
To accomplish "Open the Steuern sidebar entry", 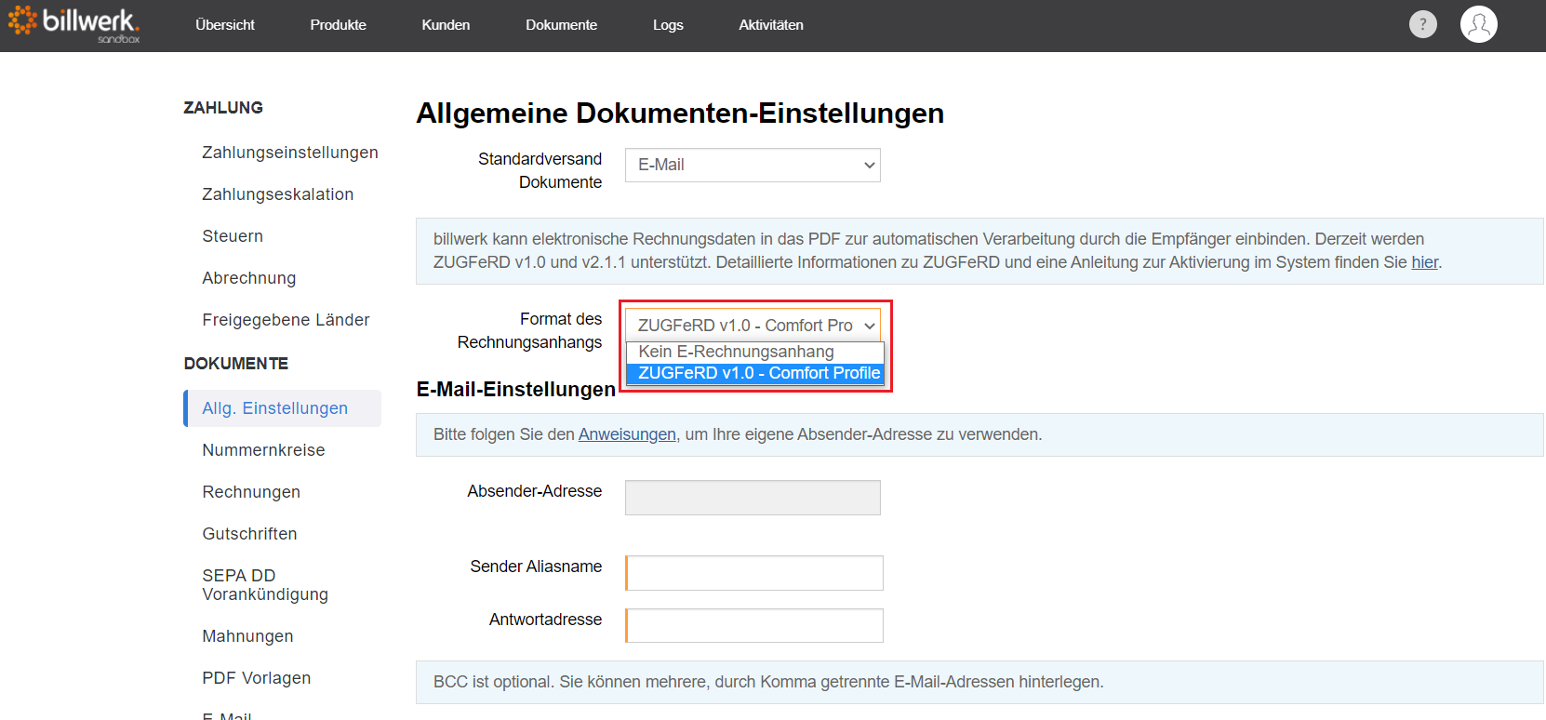I will click(x=233, y=236).
